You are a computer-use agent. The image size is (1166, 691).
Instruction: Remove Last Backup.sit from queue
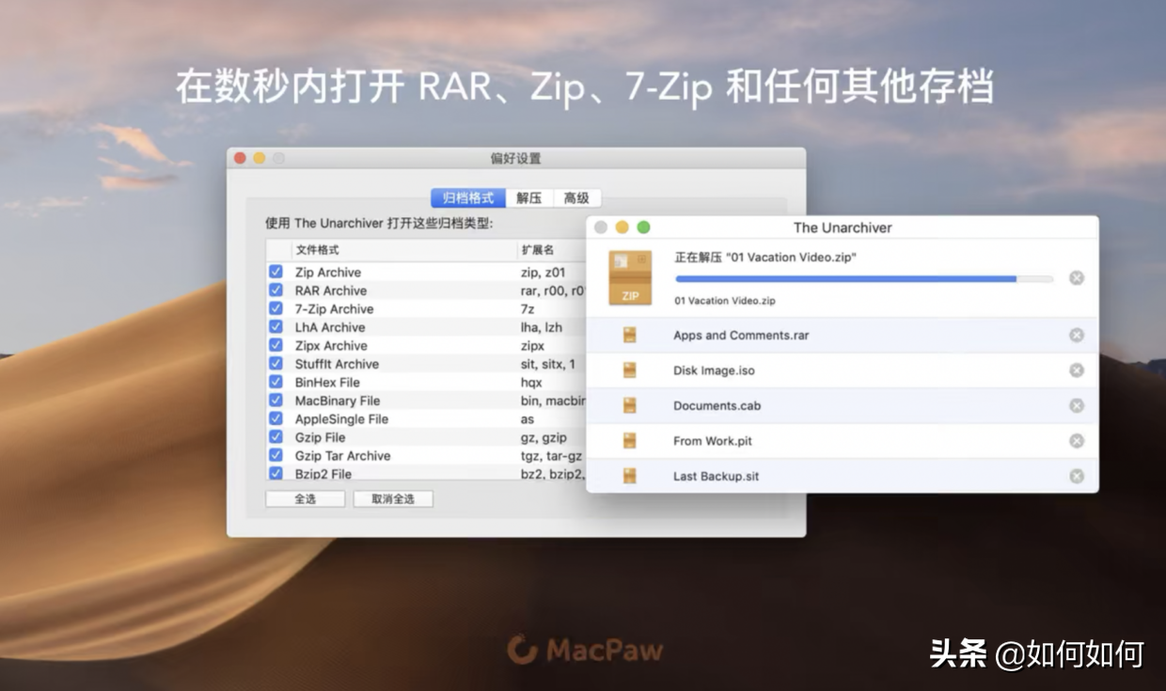click(1077, 476)
